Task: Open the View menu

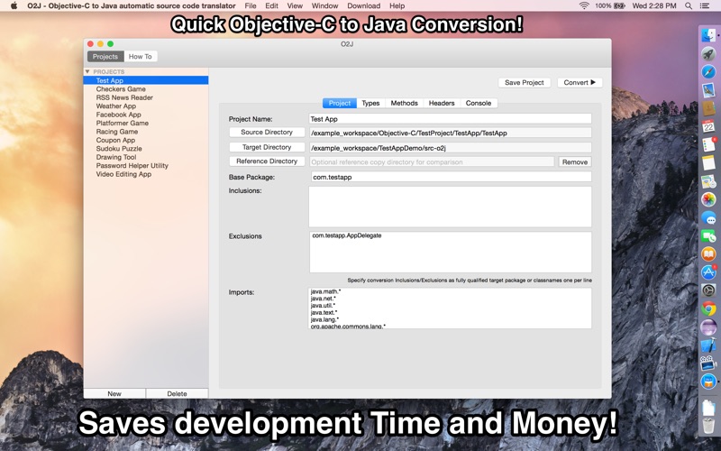Action: coord(295,5)
